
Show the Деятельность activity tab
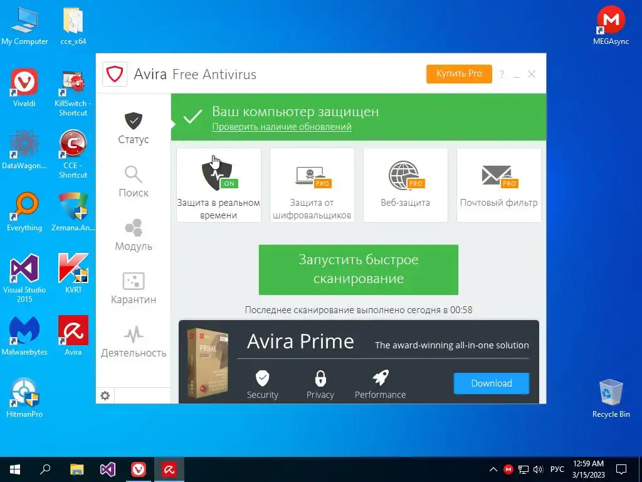[134, 341]
